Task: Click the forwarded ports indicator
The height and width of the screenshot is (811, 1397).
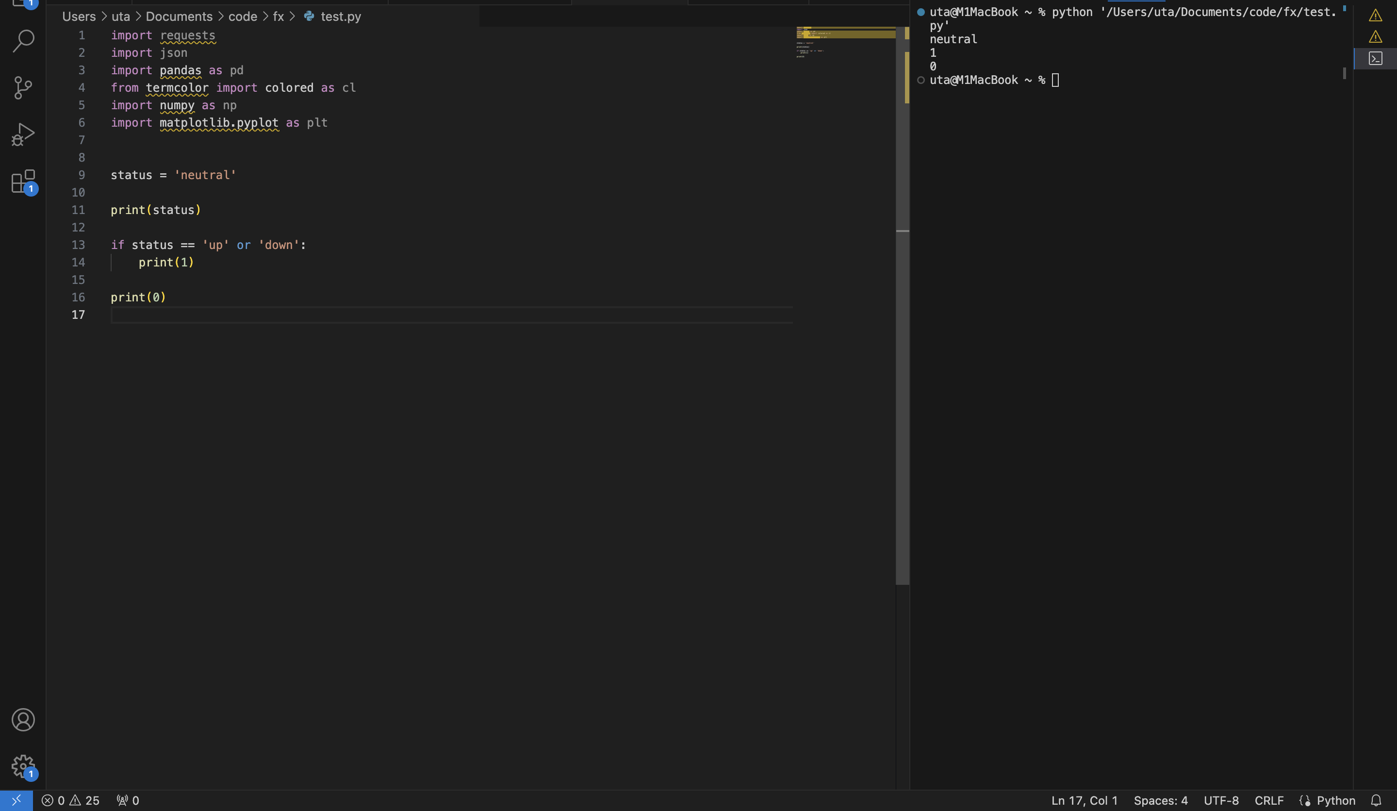Action: point(127,800)
